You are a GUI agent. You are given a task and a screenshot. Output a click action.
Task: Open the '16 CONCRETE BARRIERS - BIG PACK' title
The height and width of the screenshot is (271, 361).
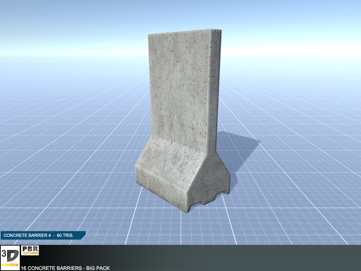tap(65, 268)
